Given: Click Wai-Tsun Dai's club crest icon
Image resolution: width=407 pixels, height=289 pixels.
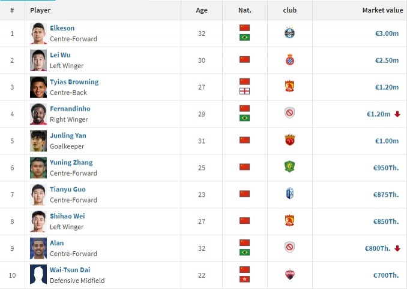Looking at the screenshot, I should [289, 275].
